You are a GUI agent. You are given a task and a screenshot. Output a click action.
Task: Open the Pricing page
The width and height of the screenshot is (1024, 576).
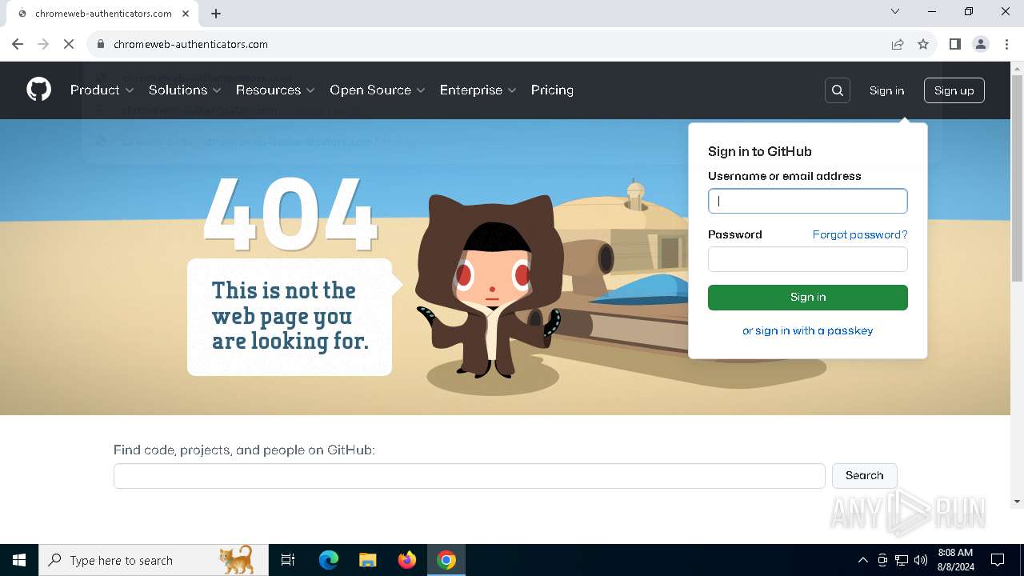pos(552,90)
